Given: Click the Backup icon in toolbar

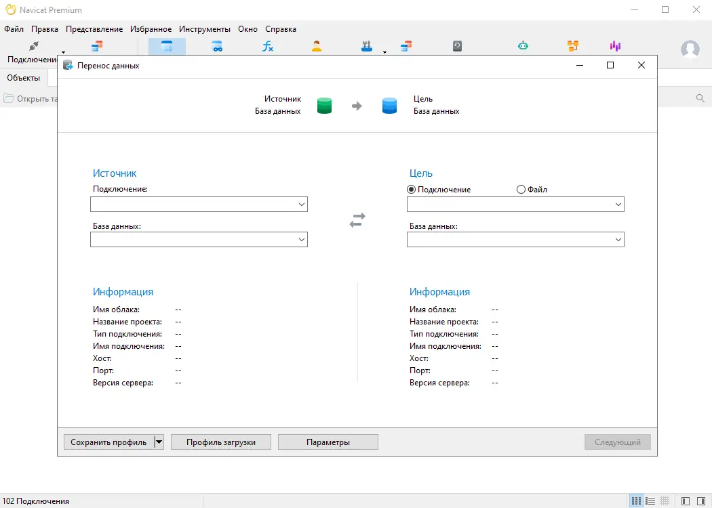Looking at the screenshot, I should click(x=457, y=46).
